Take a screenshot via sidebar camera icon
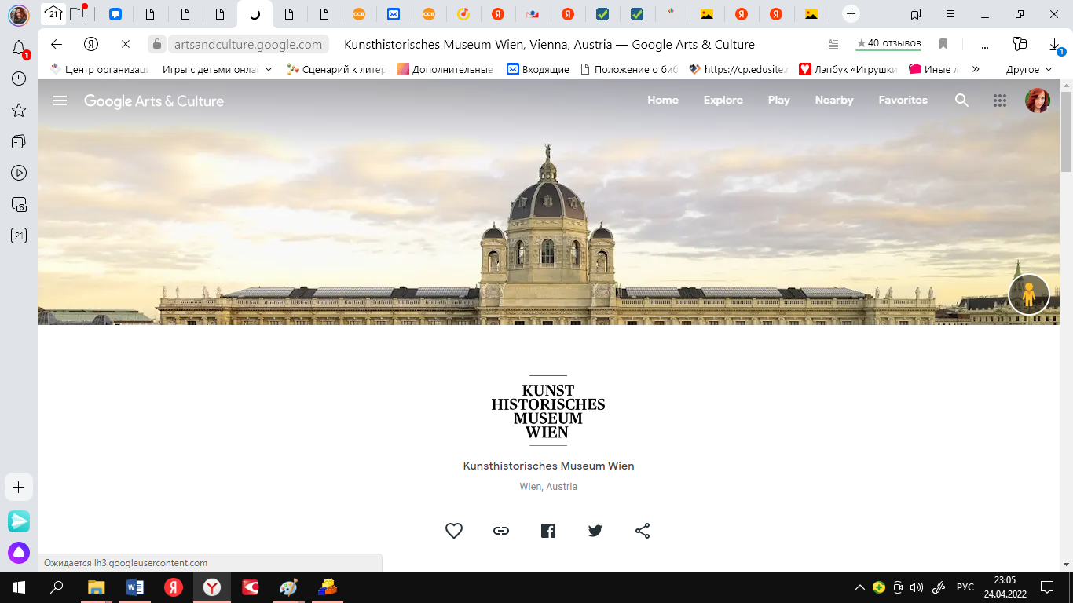The width and height of the screenshot is (1073, 603). pos(19,204)
